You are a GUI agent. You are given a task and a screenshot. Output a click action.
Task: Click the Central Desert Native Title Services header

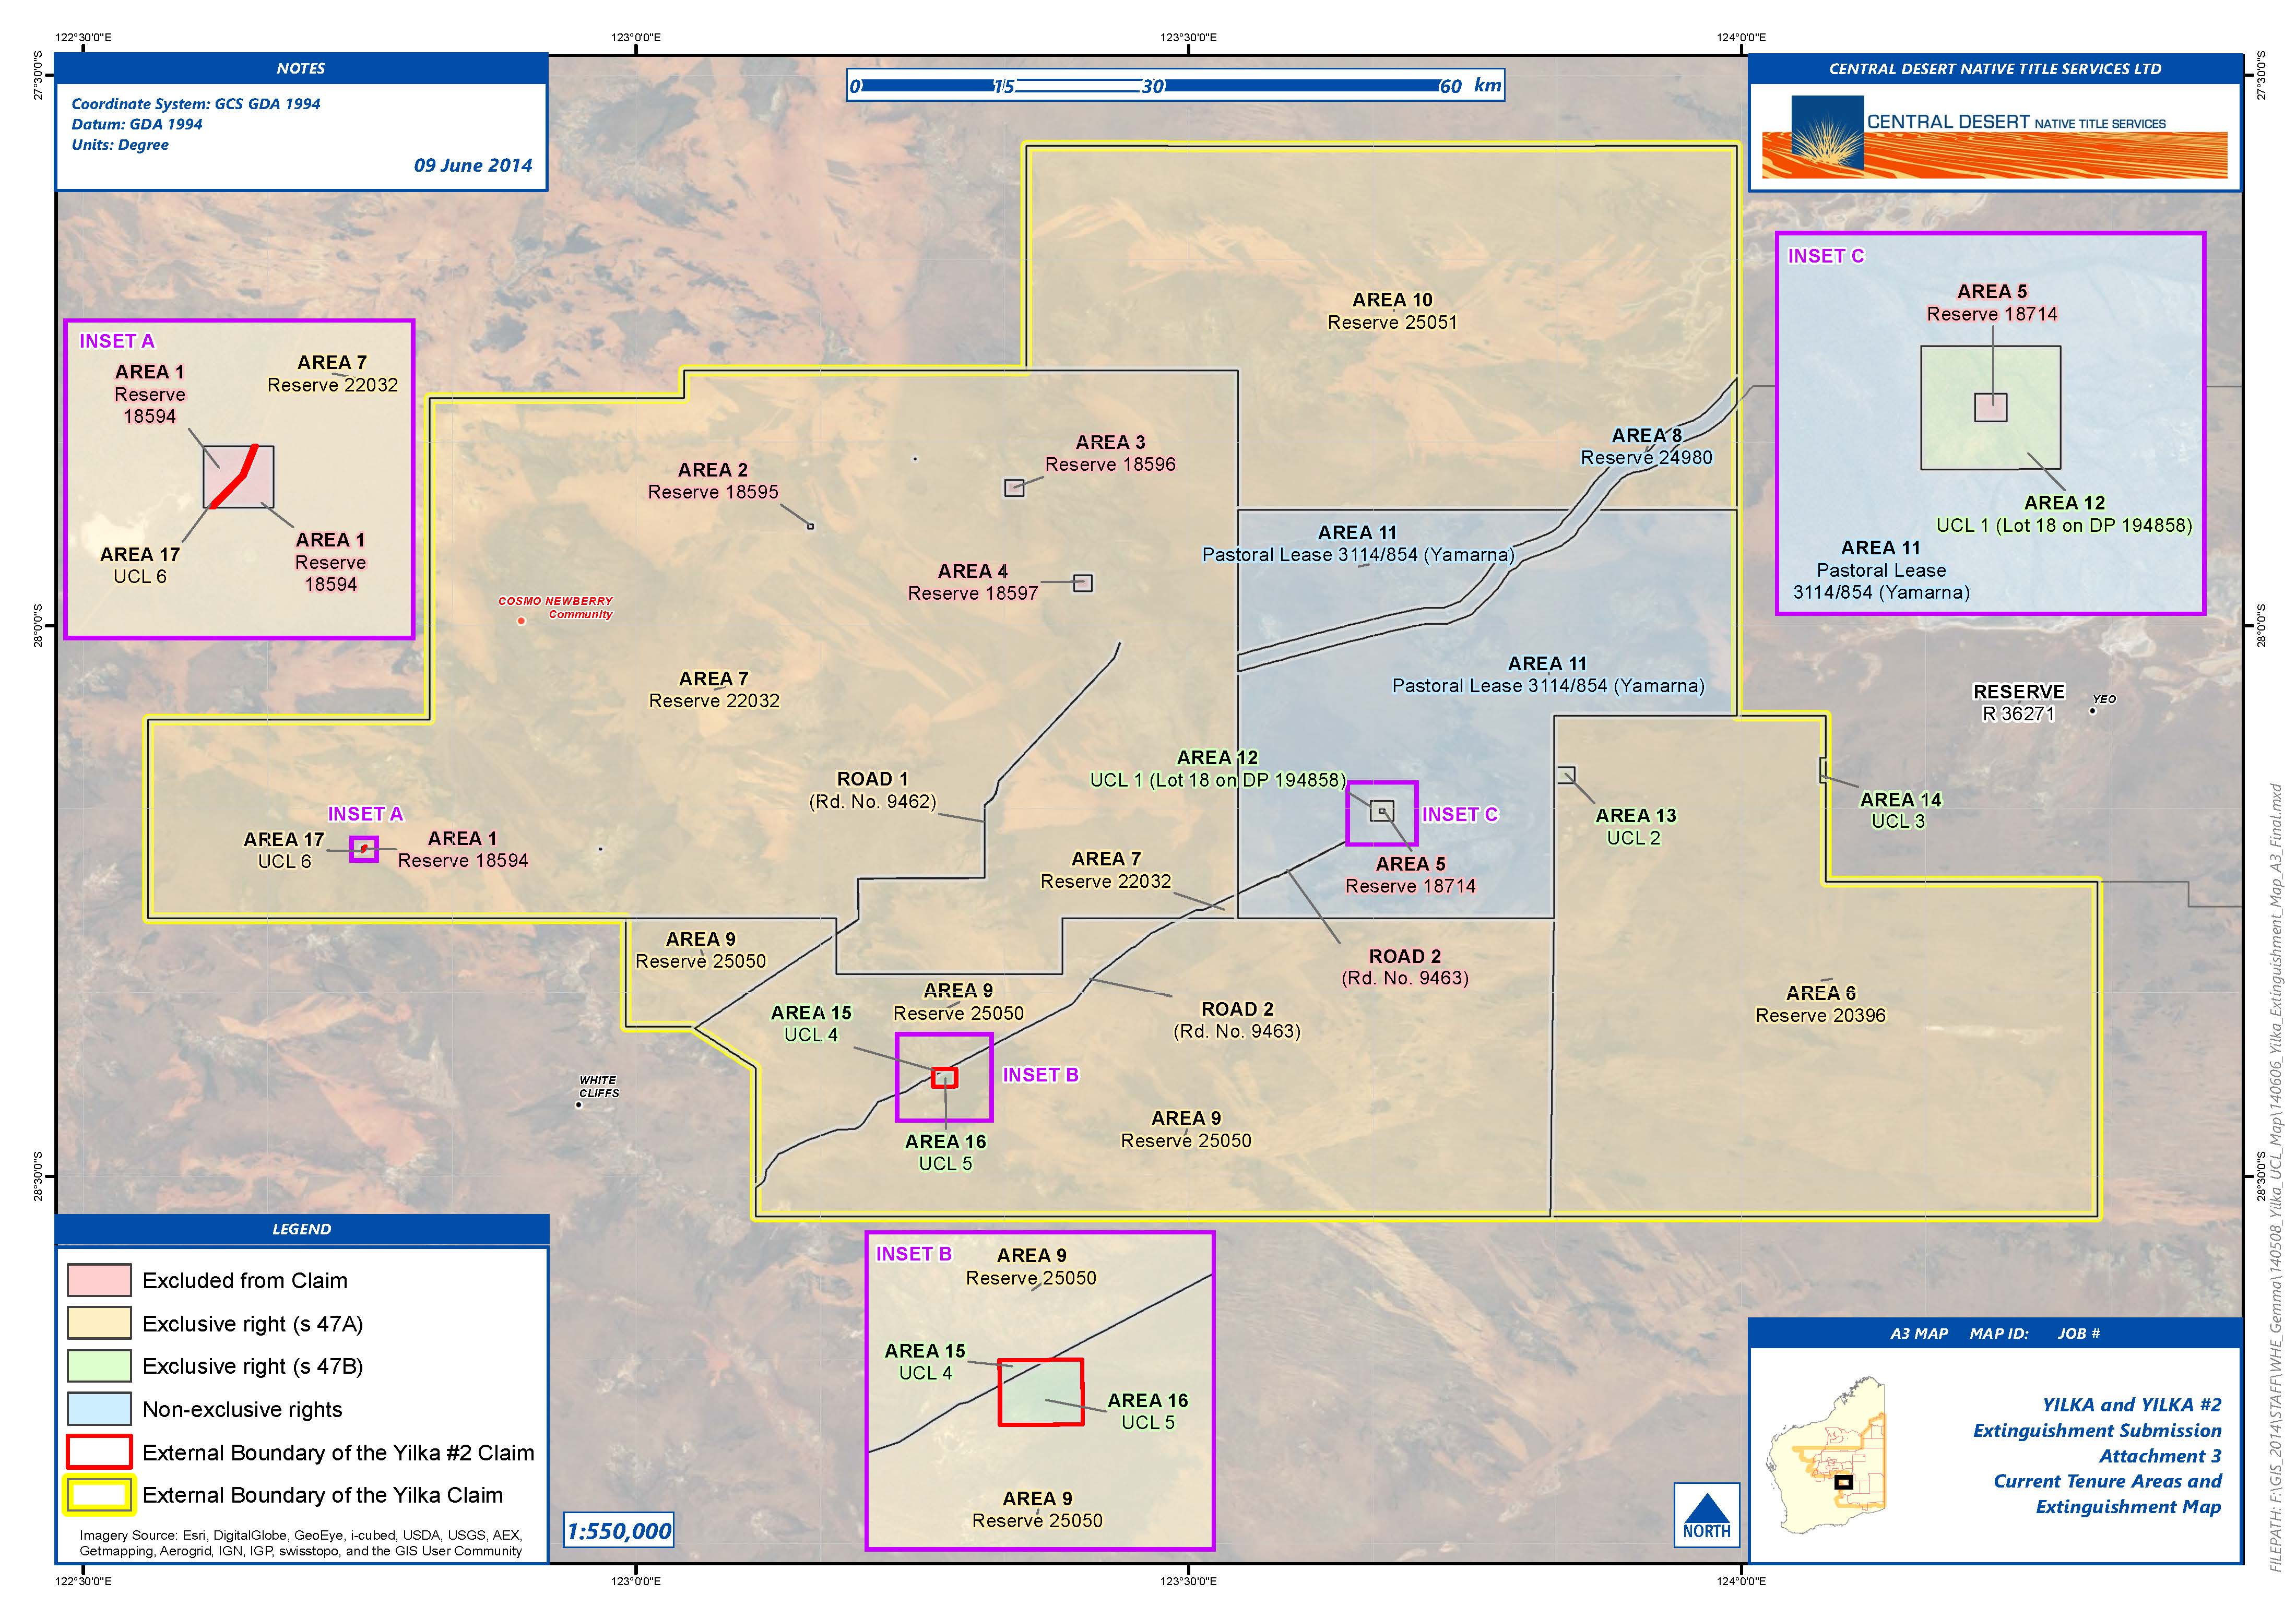pyautogui.click(x=1995, y=69)
